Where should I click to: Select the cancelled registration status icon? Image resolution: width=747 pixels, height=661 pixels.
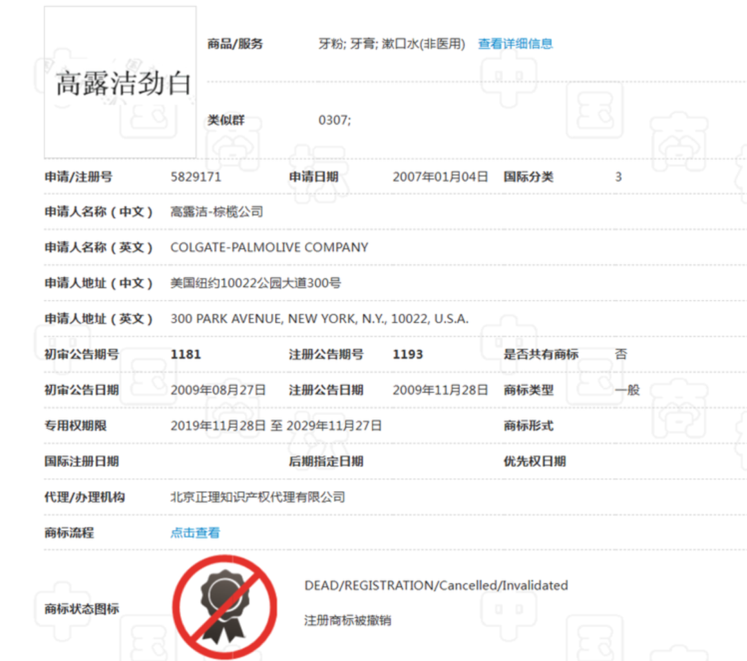click(x=225, y=606)
